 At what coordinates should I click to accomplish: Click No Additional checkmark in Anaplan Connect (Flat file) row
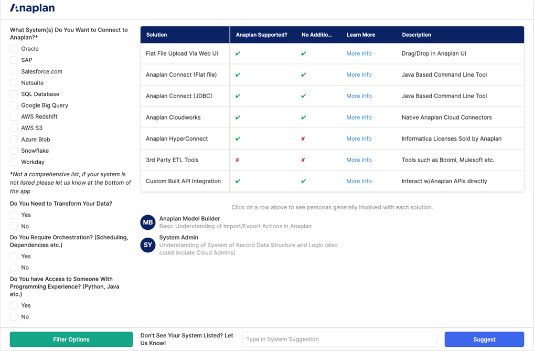tap(303, 75)
